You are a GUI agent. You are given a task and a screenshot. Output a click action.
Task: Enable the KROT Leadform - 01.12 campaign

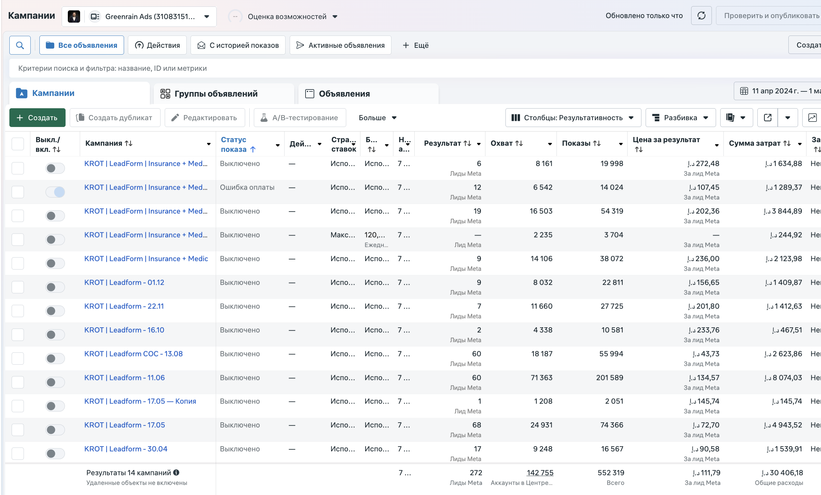pos(55,287)
